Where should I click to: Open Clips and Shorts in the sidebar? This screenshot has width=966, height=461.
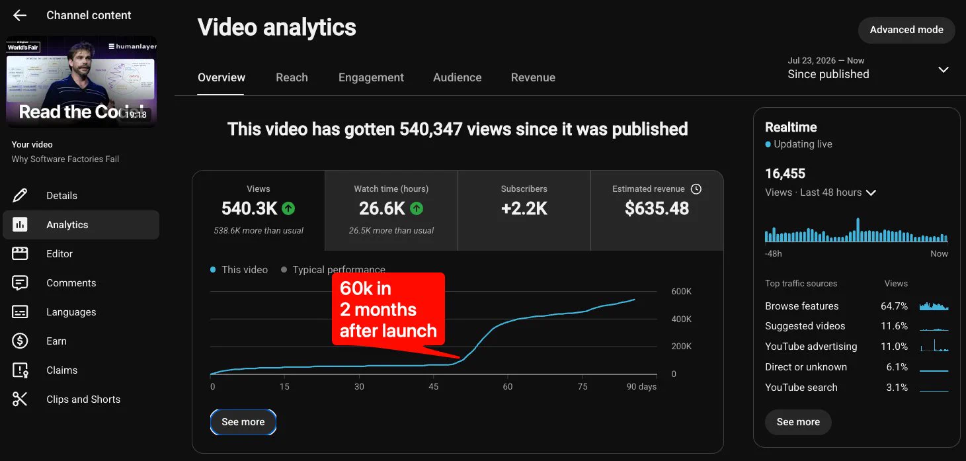click(x=81, y=399)
